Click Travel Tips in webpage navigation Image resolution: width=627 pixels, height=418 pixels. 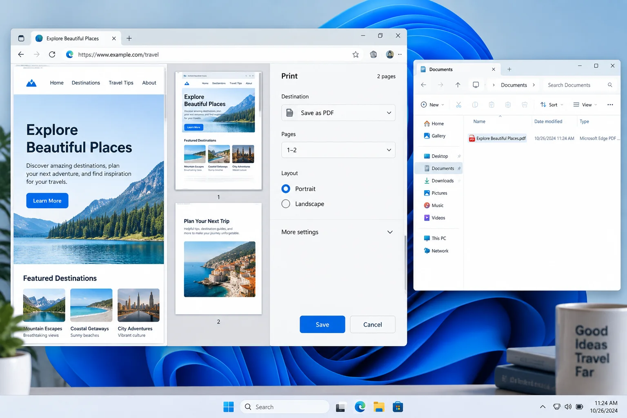[121, 83]
